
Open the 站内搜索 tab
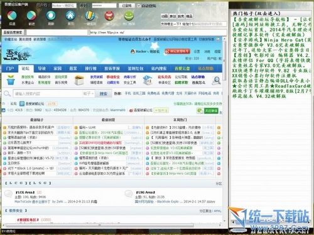coord(159,68)
